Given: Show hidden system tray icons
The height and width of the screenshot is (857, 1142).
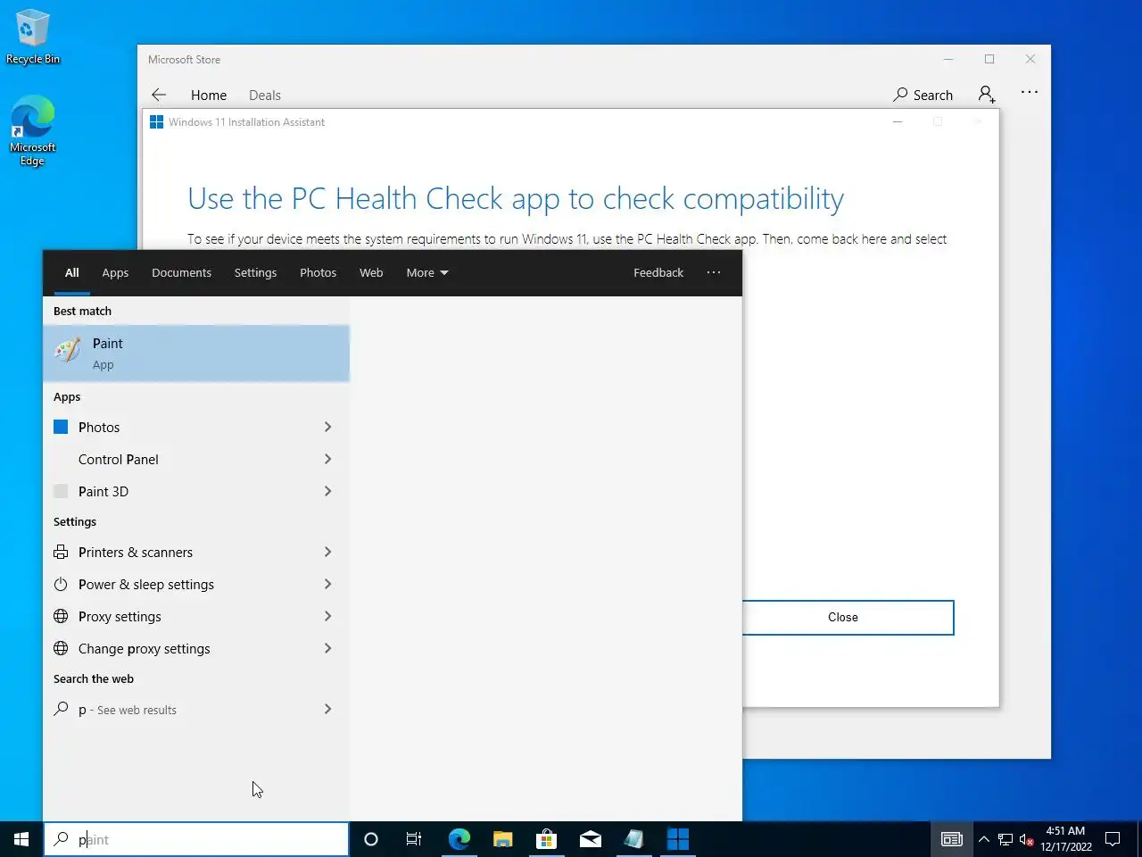Looking at the screenshot, I should tap(983, 839).
